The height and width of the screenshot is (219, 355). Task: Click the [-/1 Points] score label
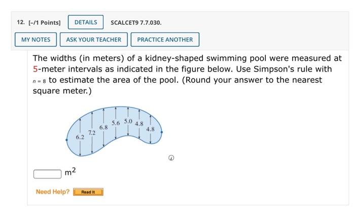(x=45, y=23)
